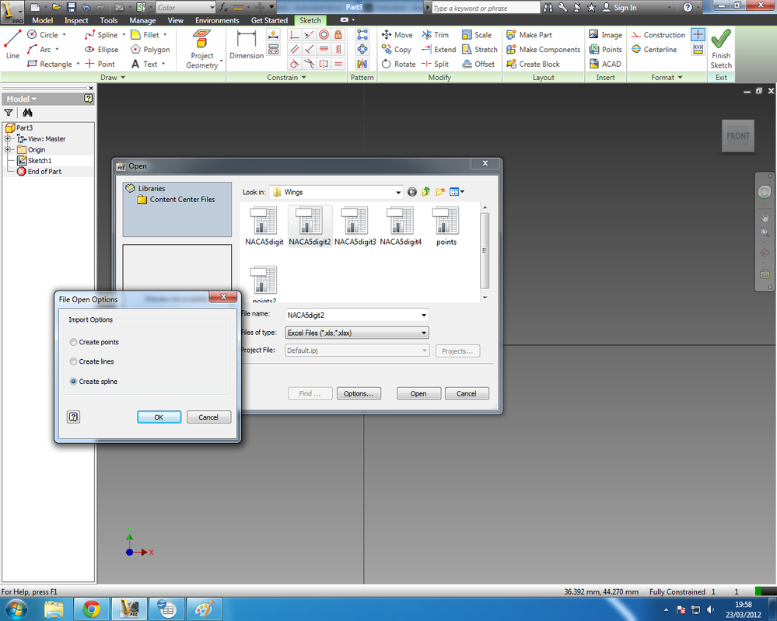Viewport: 777px width, 621px height.
Task: Expand the Draw panel dropdown
Action: [113, 77]
